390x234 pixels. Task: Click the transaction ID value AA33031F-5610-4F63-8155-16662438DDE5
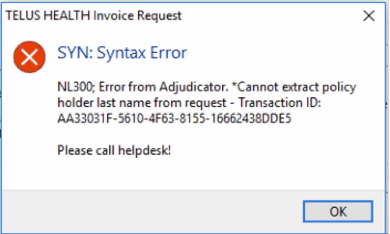pyautogui.click(x=174, y=118)
